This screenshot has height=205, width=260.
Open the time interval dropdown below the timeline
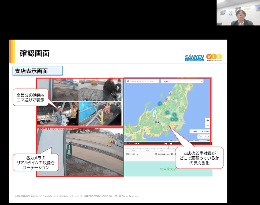(135, 154)
